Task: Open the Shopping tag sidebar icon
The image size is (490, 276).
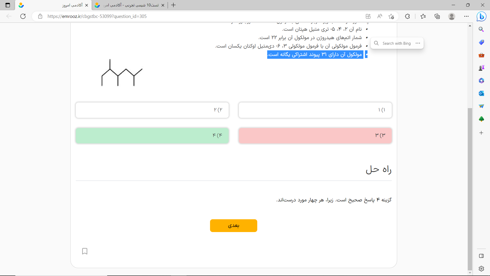Action: (x=481, y=42)
